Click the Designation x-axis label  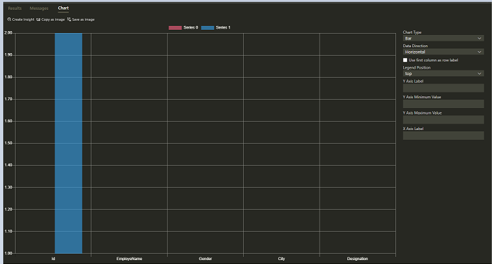[x=357, y=259]
